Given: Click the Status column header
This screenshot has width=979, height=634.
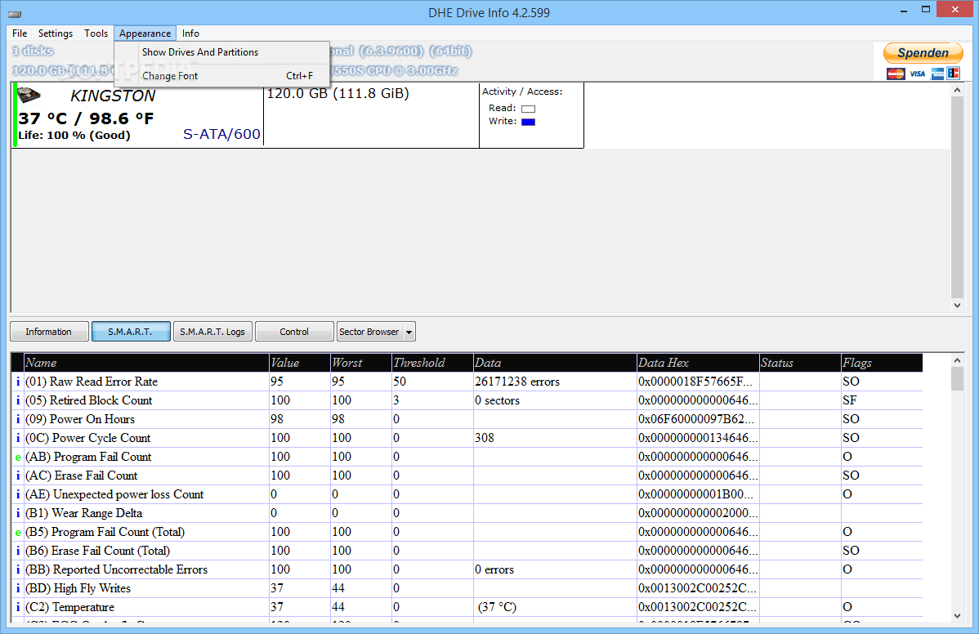Looking at the screenshot, I should click(x=800, y=363).
